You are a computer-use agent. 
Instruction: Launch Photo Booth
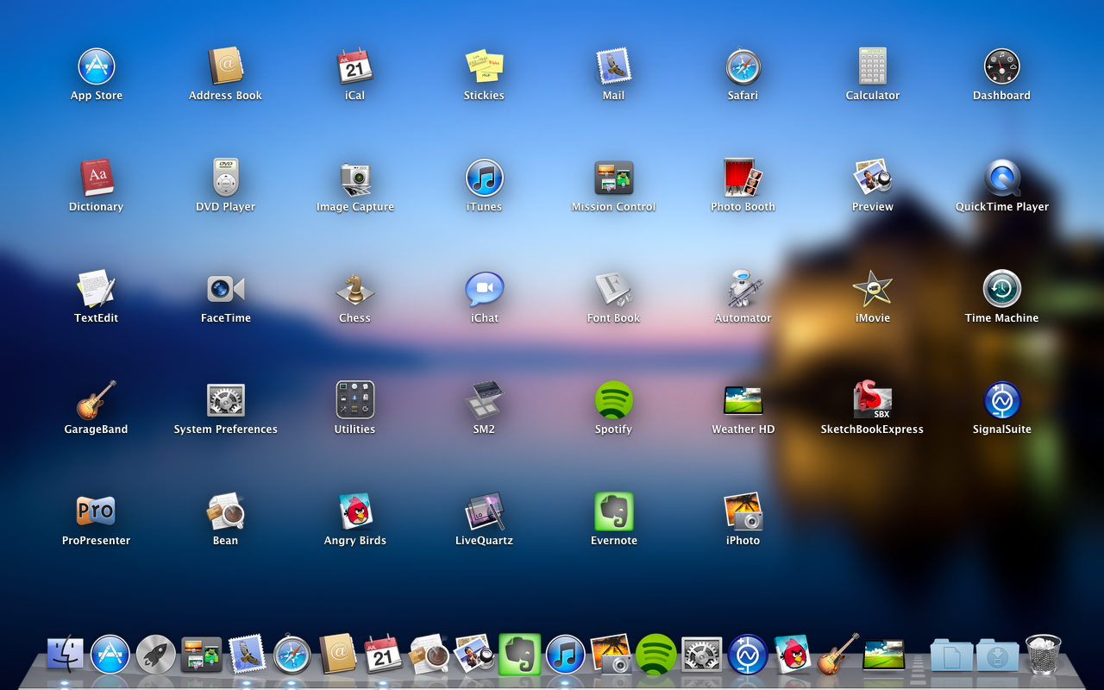(x=743, y=179)
